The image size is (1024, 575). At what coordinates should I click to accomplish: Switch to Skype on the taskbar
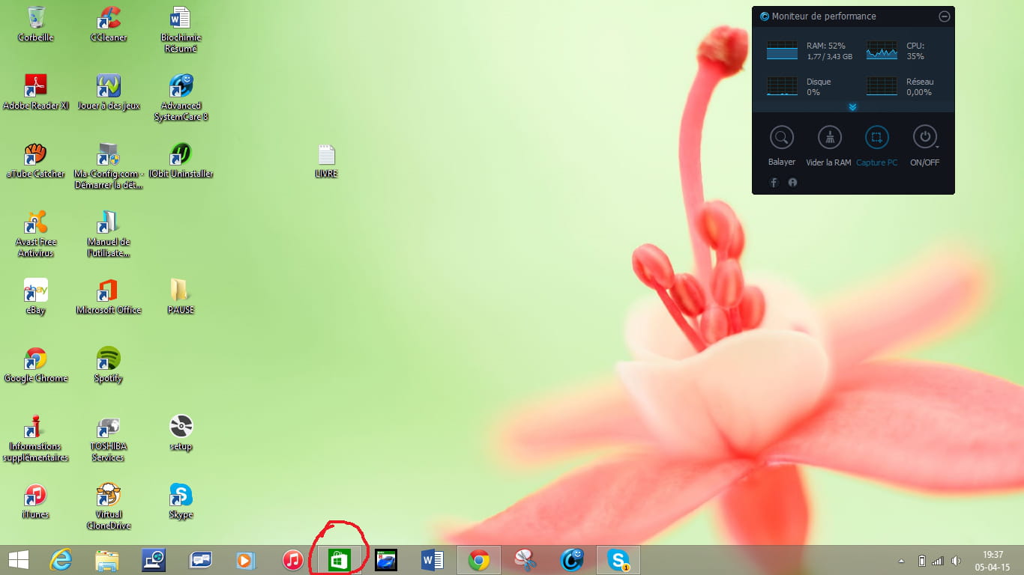point(618,560)
